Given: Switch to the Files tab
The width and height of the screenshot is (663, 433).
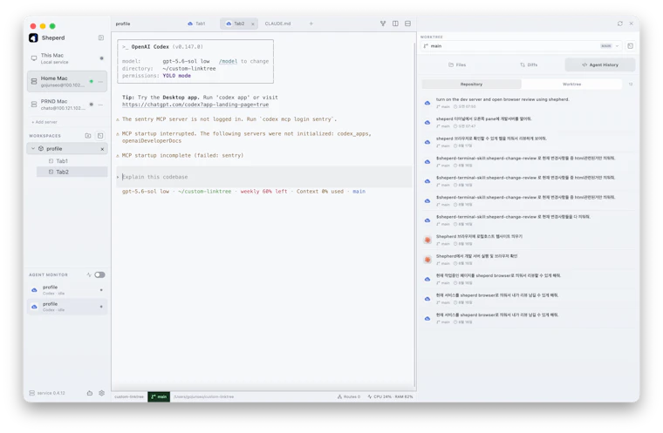Looking at the screenshot, I should tap(457, 65).
